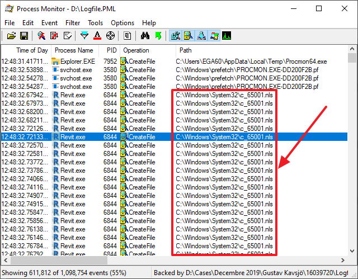Viewport: 358px width, 279px height.
Task: Click the PID column header
Action: click(110, 50)
